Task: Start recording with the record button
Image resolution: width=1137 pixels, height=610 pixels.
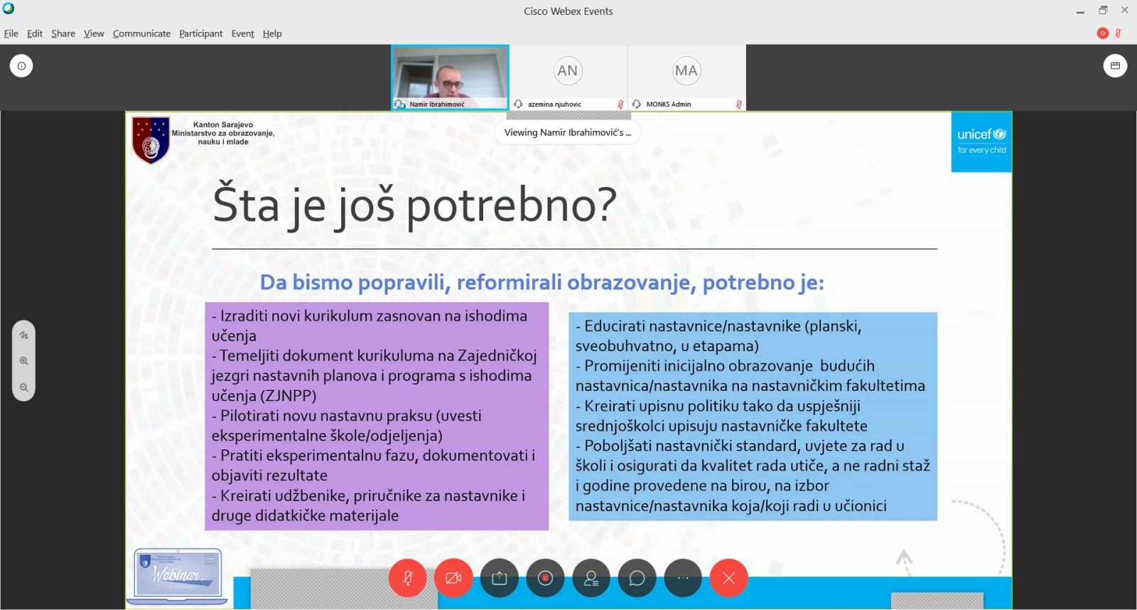Action: [x=545, y=578]
